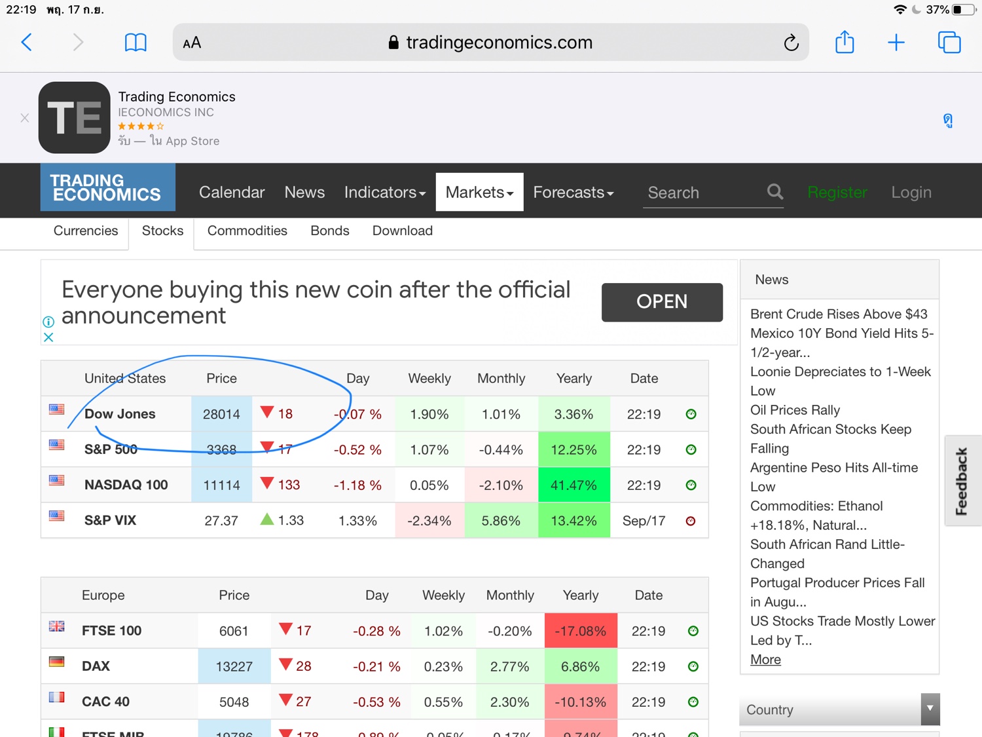
Task: Switch to the Currencies tab
Action: pos(86,231)
